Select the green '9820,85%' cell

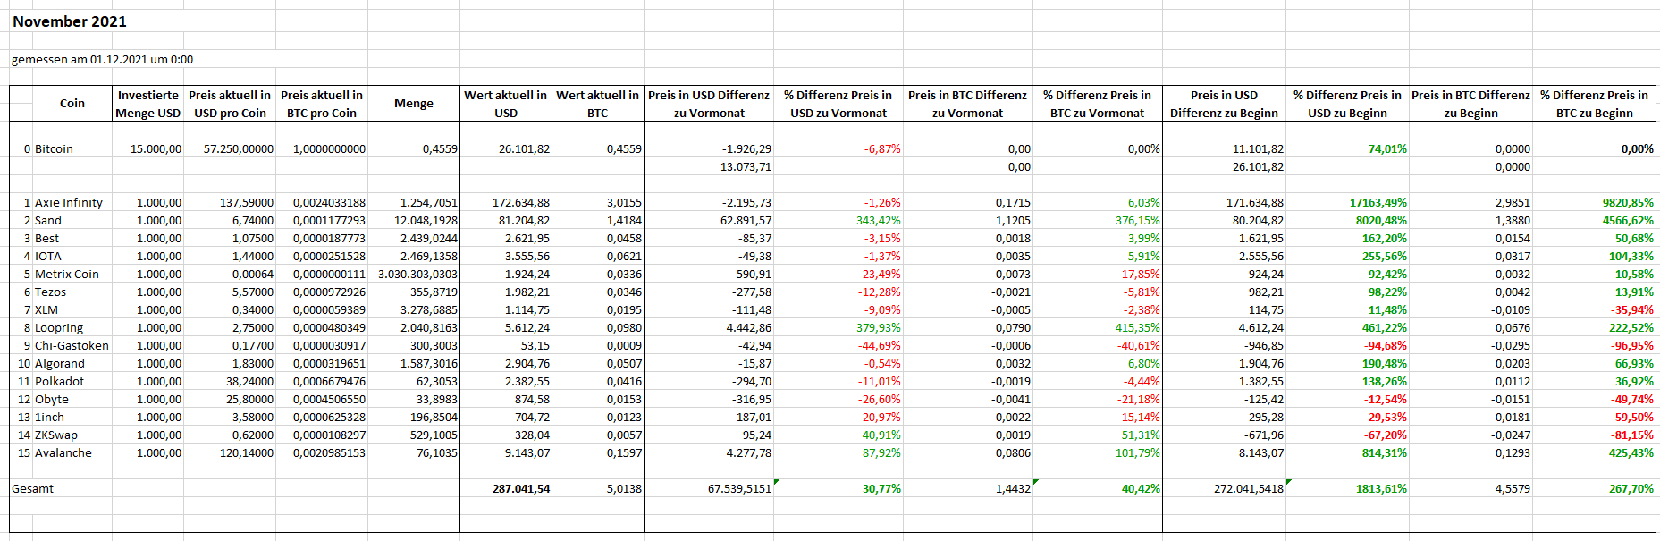tap(1628, 203)
